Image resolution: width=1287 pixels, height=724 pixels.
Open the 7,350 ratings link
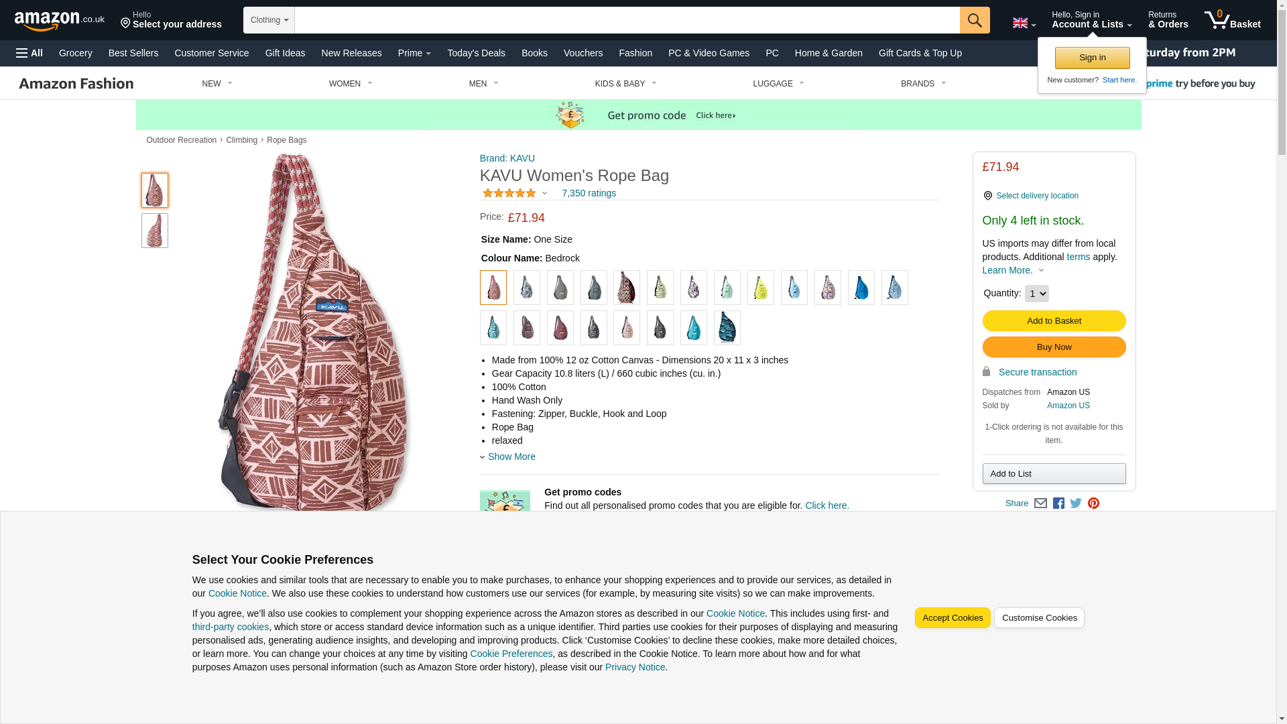[589, 193]
